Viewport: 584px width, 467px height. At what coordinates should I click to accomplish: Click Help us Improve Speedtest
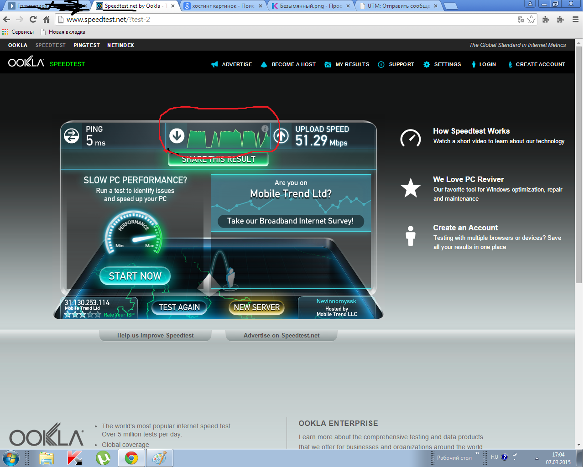[x=155, y=335]
